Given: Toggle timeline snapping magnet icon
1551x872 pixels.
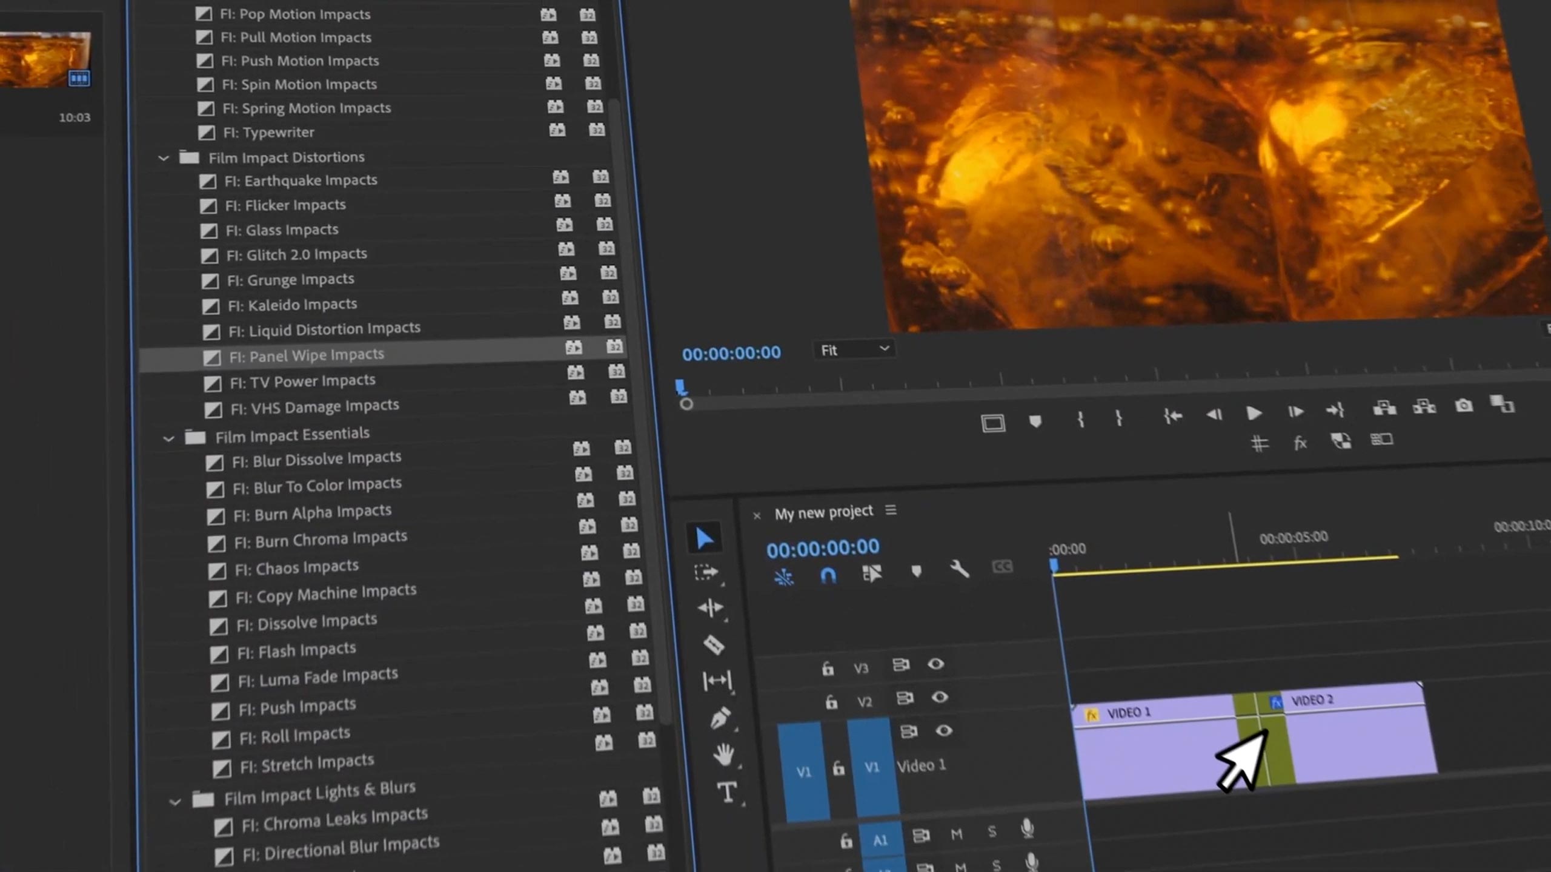Looking at the screenshot, I should pos(828,575).
